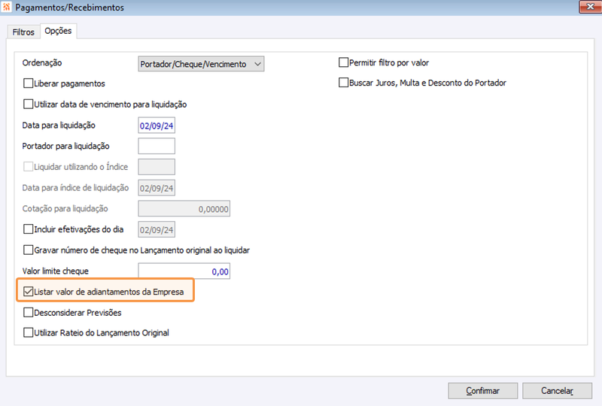Close the Pagamentos/Recebimentos window
This screenshot has height=406, width=602.
click(x=590, y=7)
